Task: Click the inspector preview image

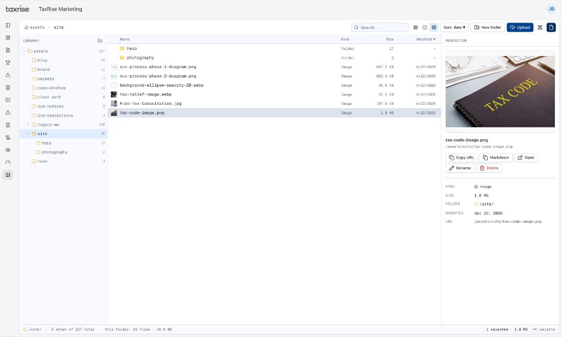Action: 500,92
